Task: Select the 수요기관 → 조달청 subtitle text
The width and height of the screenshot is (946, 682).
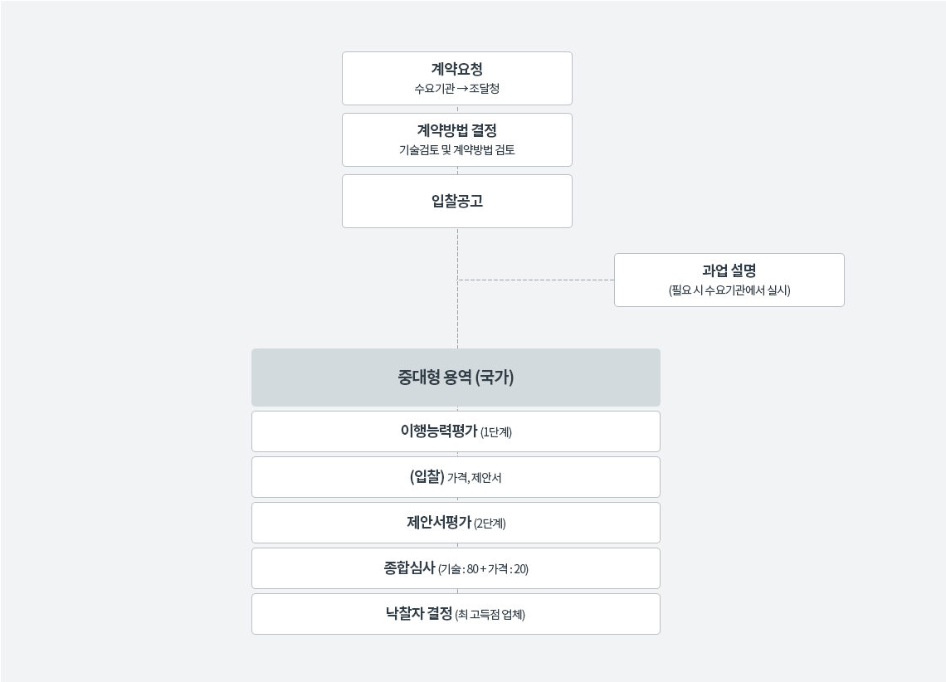Action: [x=456, y=89]
